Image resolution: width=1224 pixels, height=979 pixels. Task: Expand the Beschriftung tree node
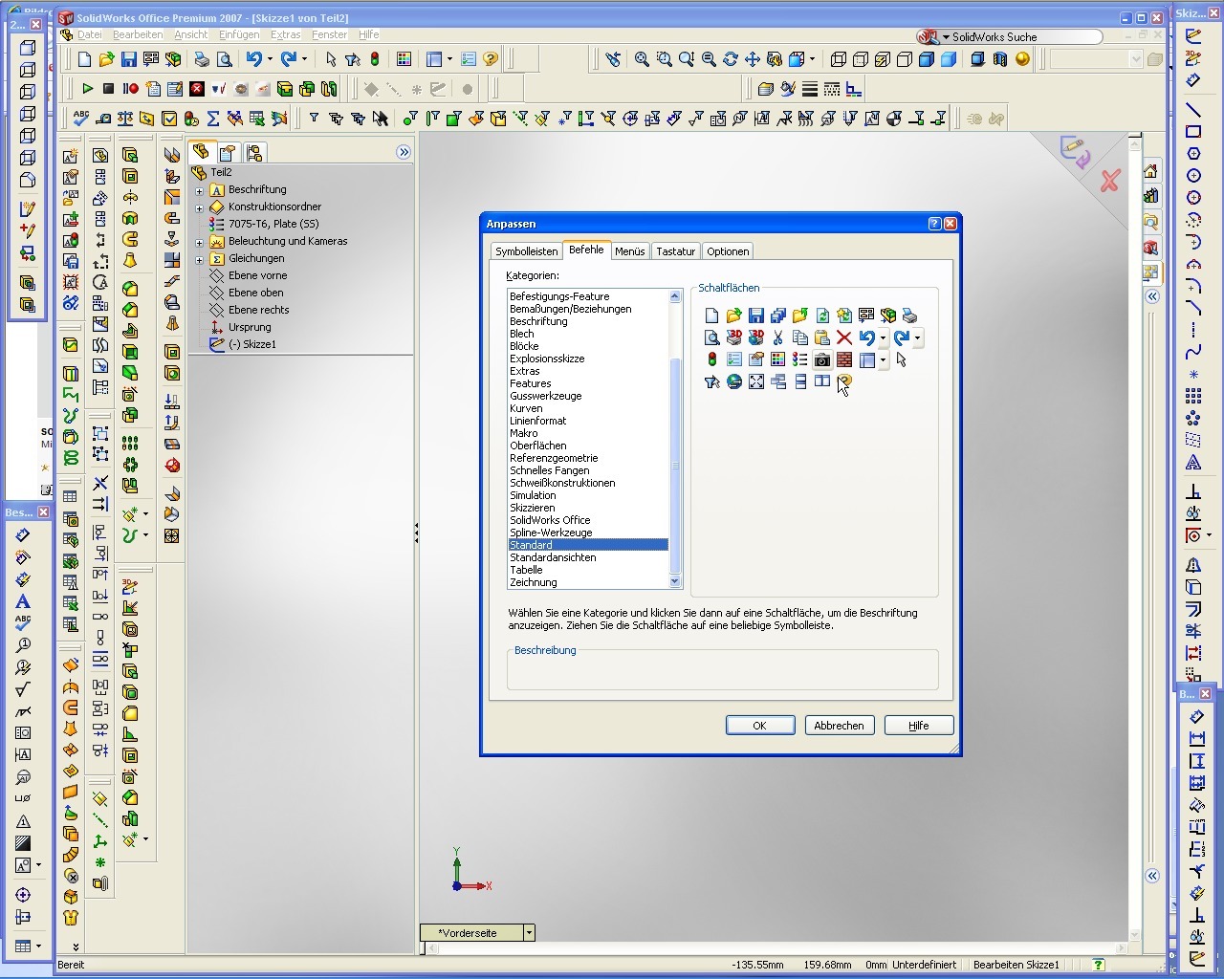click(x=200, y=190)
